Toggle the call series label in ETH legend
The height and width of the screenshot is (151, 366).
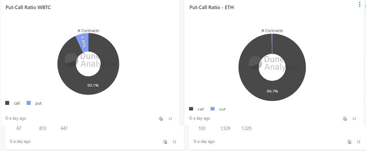[x=201, y=109]
